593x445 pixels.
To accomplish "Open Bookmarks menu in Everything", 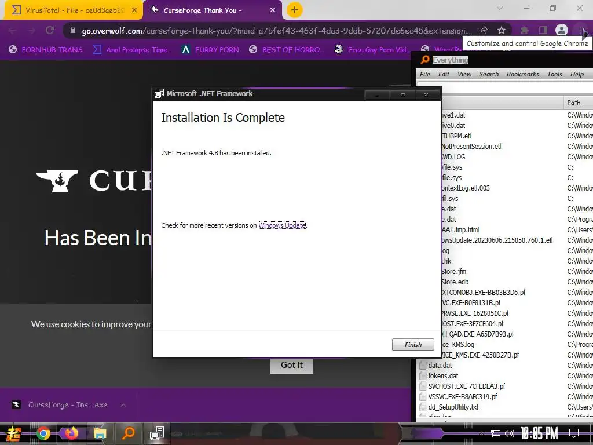I will click(523, 75).
